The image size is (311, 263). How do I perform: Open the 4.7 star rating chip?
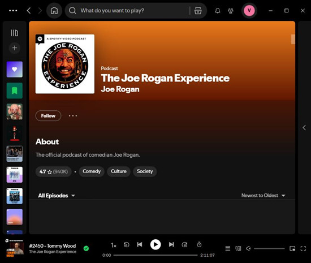coord(54,171)
